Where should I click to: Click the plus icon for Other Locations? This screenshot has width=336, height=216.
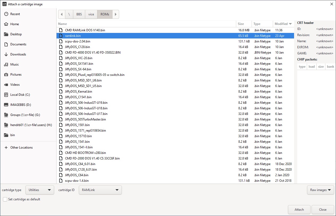pos(6,148)
